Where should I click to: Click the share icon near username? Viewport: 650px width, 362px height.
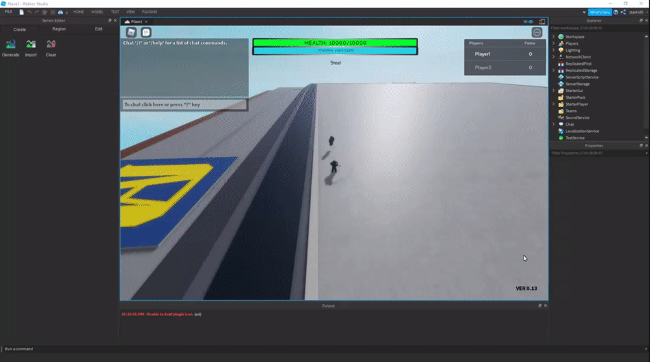point(623,12)
